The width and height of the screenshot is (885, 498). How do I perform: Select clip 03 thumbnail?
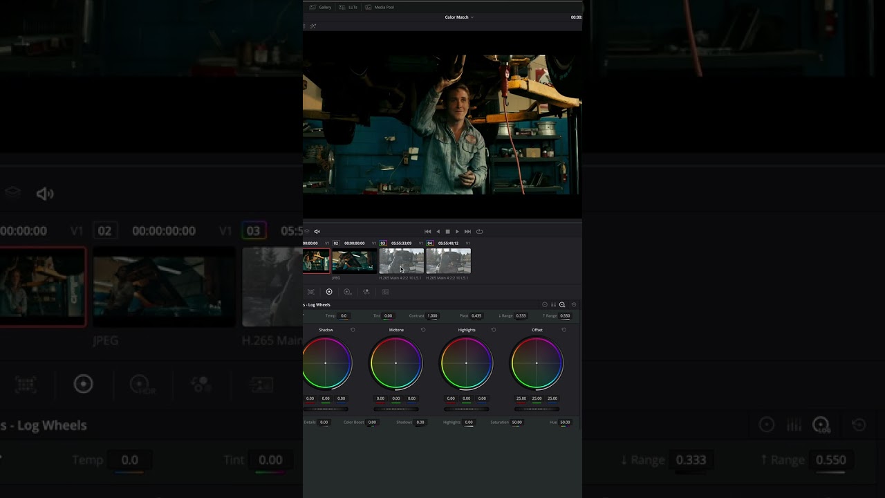[401, 261]
